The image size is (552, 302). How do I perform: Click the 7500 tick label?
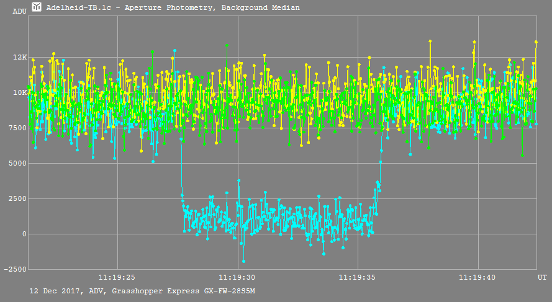tap(17, 128)
